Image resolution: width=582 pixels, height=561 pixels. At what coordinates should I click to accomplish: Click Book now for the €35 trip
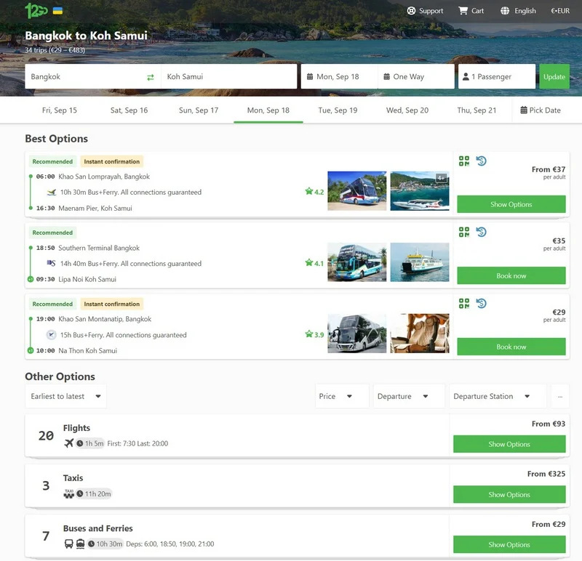tap(511, 276)
